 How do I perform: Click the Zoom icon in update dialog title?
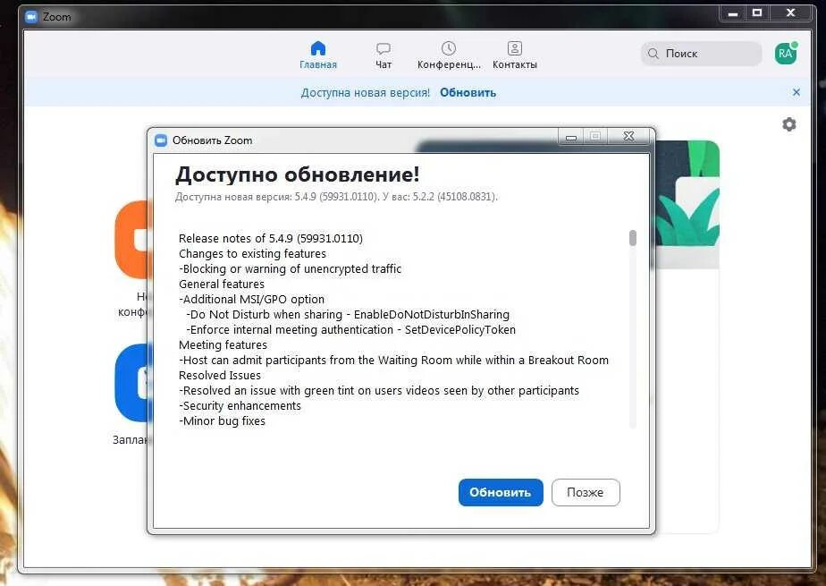(161, 140)
